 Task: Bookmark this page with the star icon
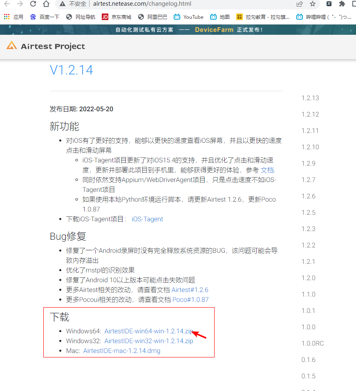pyautogui.click(x=313, y=4)
